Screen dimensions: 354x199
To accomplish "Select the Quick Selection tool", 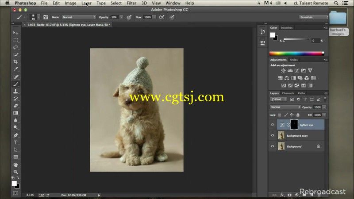I will click(15, 54).
